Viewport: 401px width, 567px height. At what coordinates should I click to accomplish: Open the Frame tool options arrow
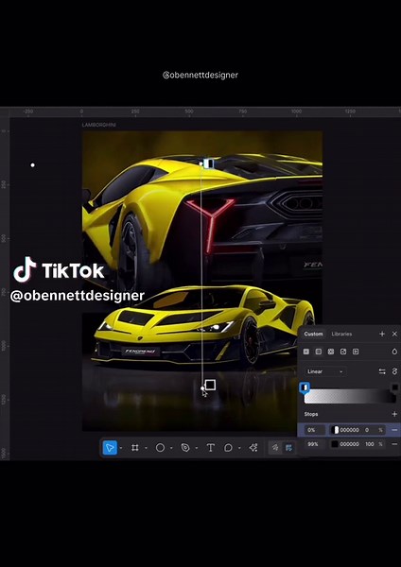[146, 448]
